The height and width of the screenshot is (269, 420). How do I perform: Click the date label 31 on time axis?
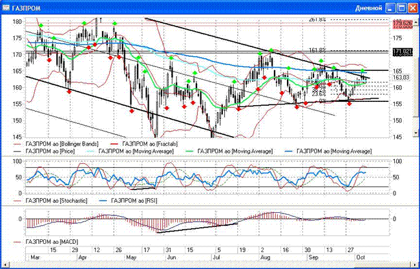[x=169, y=250]
